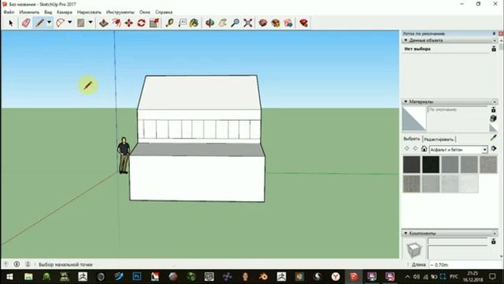This screenshot has width=504, height=284.
Task: Select the Arc tool
Action: 60,23
